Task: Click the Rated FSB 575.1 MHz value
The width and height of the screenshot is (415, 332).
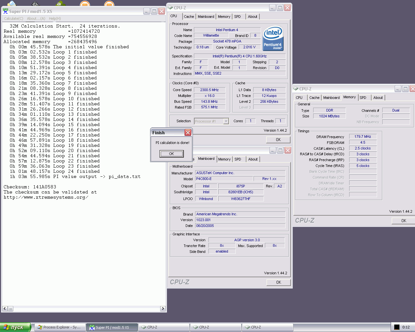Action: (x=209, y=107)
